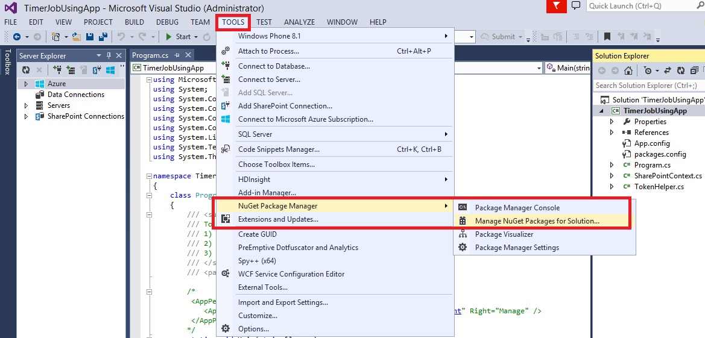Click the New Project toolbar icon
This screenshot has width=705, height=338.
(56, 37)
